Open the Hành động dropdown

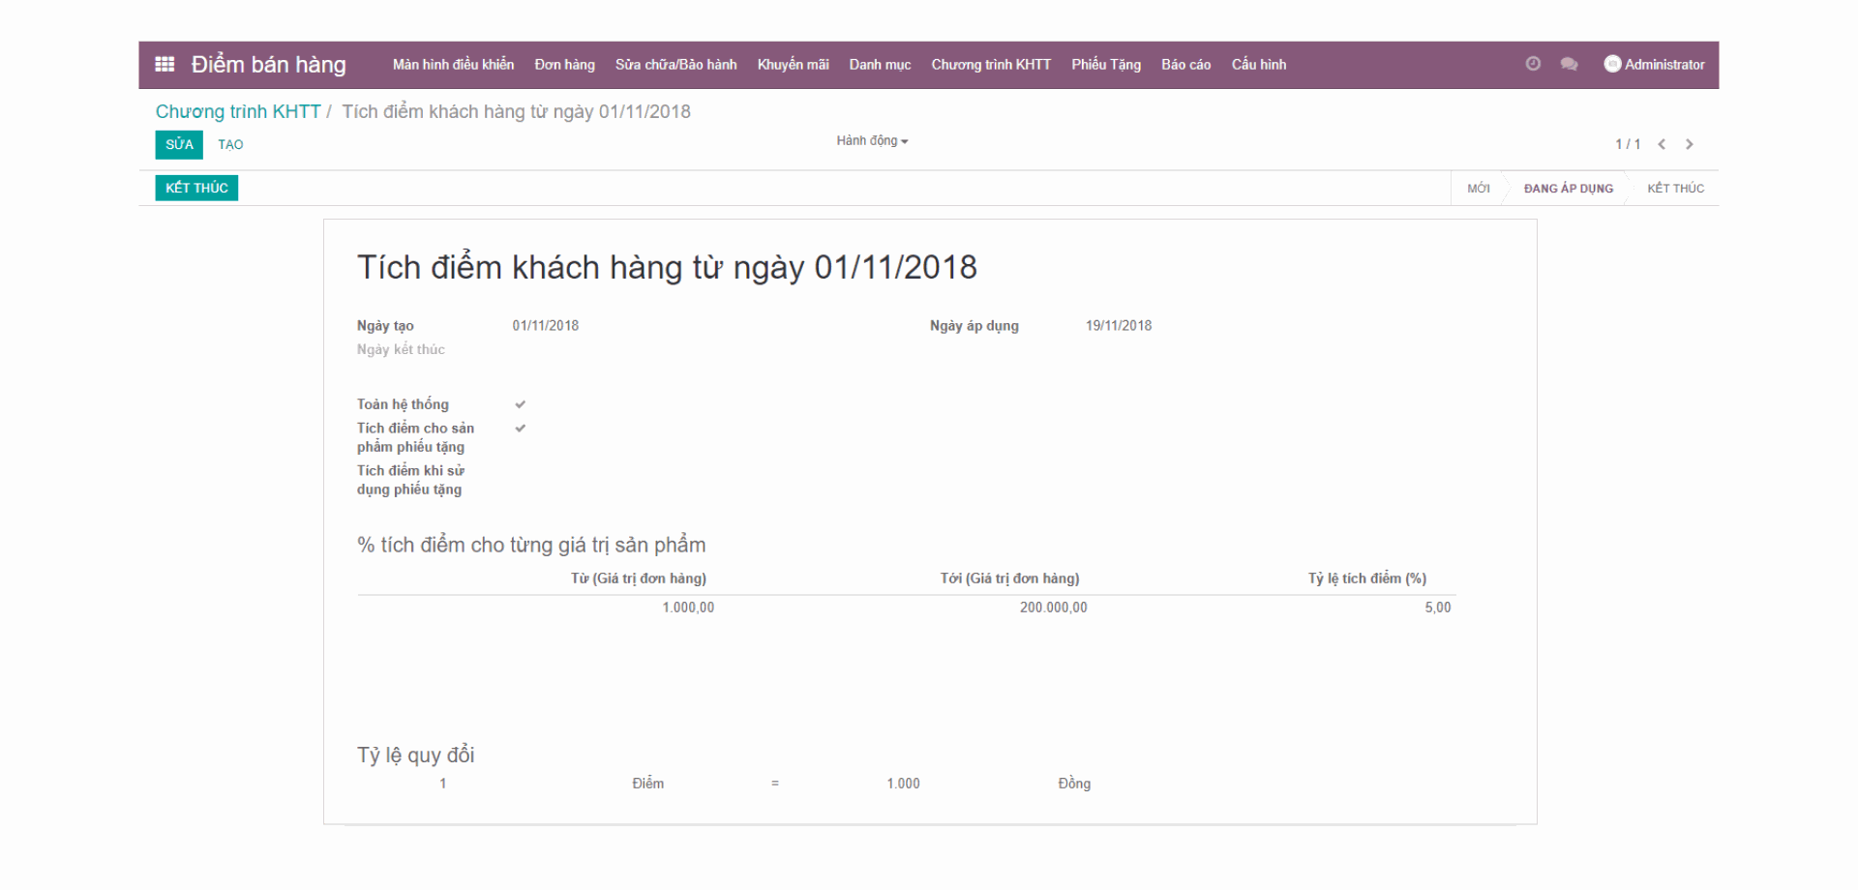pos(871,140)
